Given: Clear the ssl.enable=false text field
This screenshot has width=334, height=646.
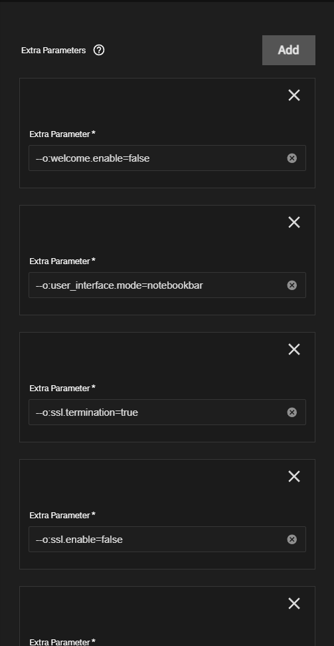Looking at the screenshot, I should [x=292, y=540].
